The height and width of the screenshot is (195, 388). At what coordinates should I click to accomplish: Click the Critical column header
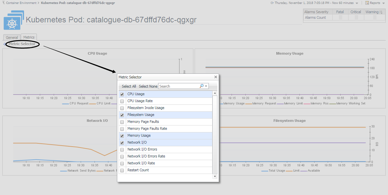pyautogui.click(x=356, y=12)
